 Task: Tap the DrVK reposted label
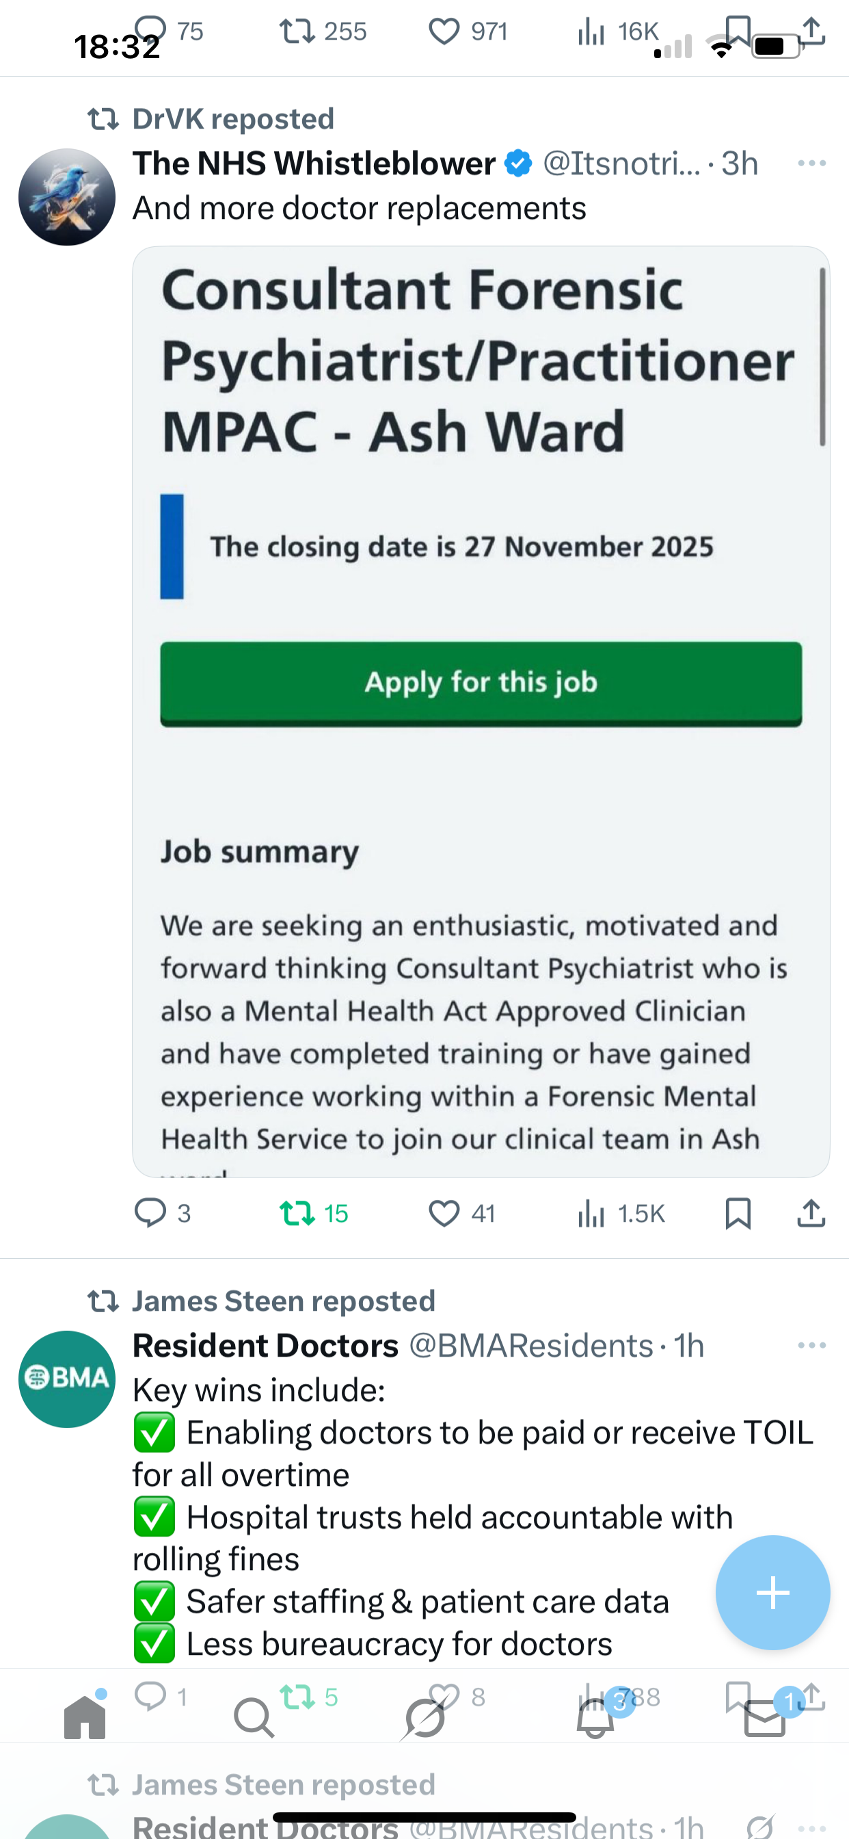pyautogui.click(x=232, y=118)
